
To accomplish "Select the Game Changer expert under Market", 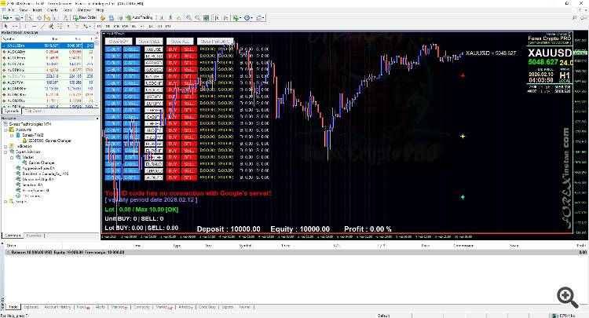I will [42, 163].
